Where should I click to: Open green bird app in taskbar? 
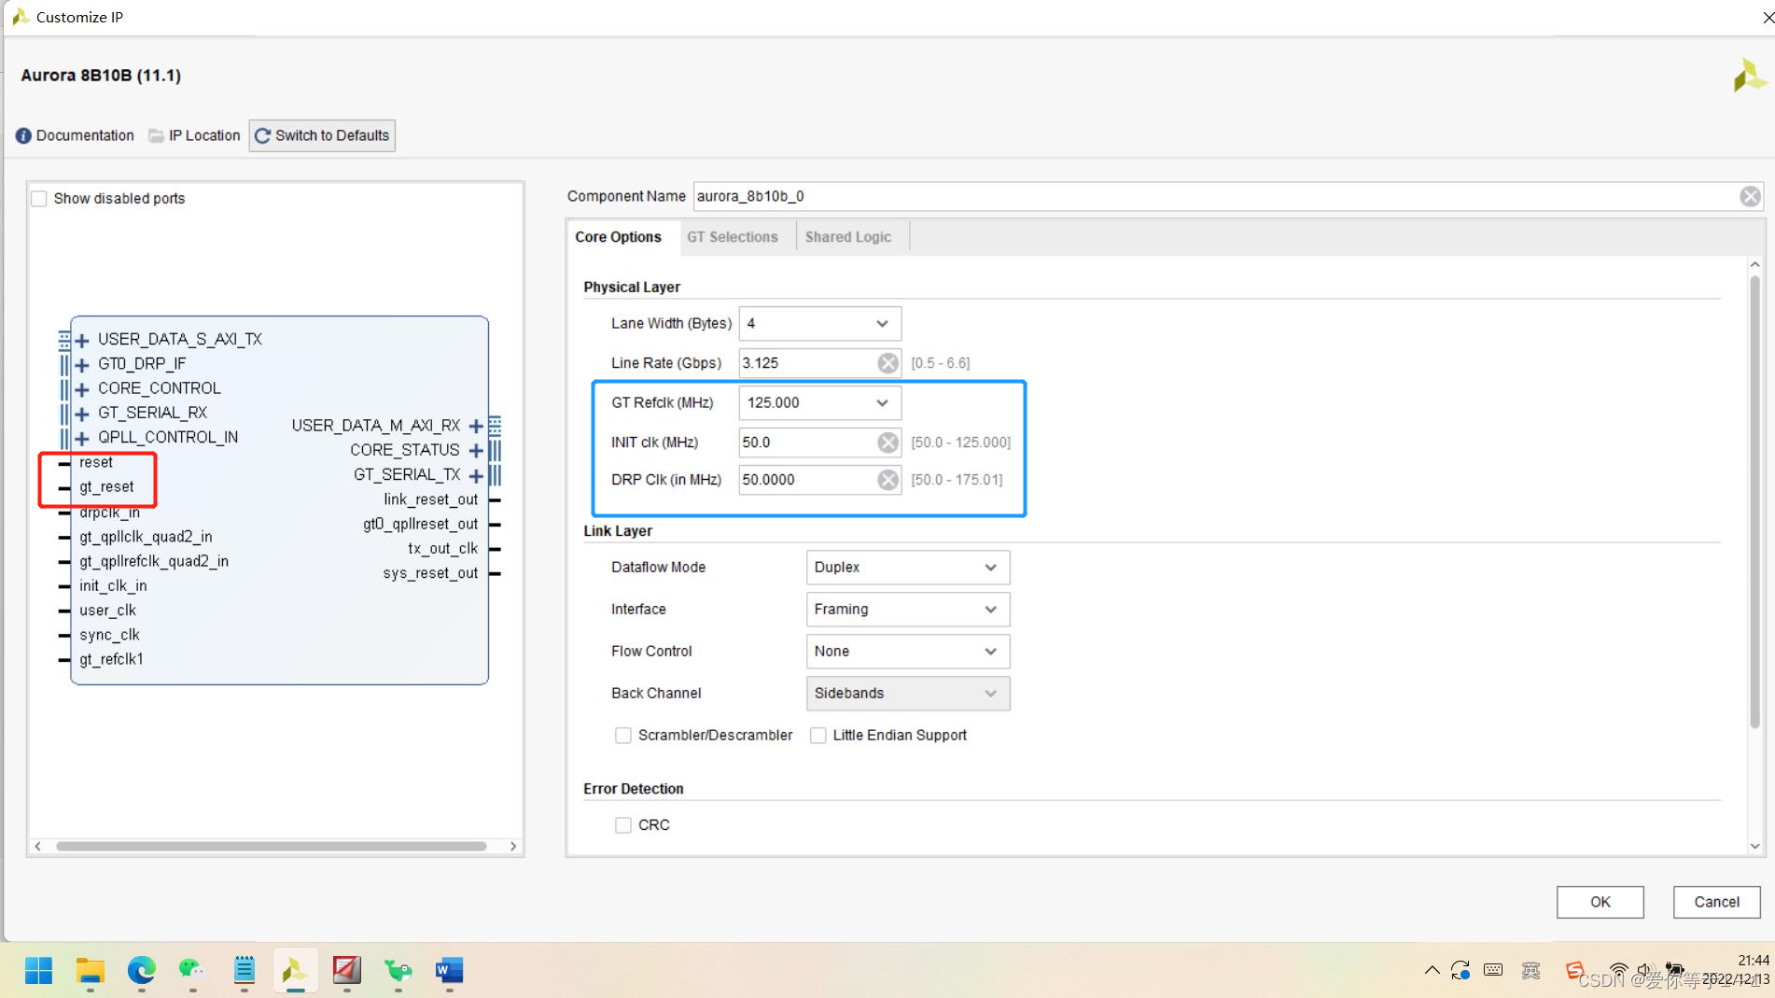pos(398,971)
